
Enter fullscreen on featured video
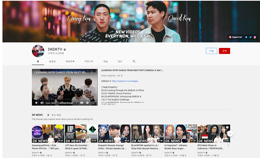coord(93,103)
